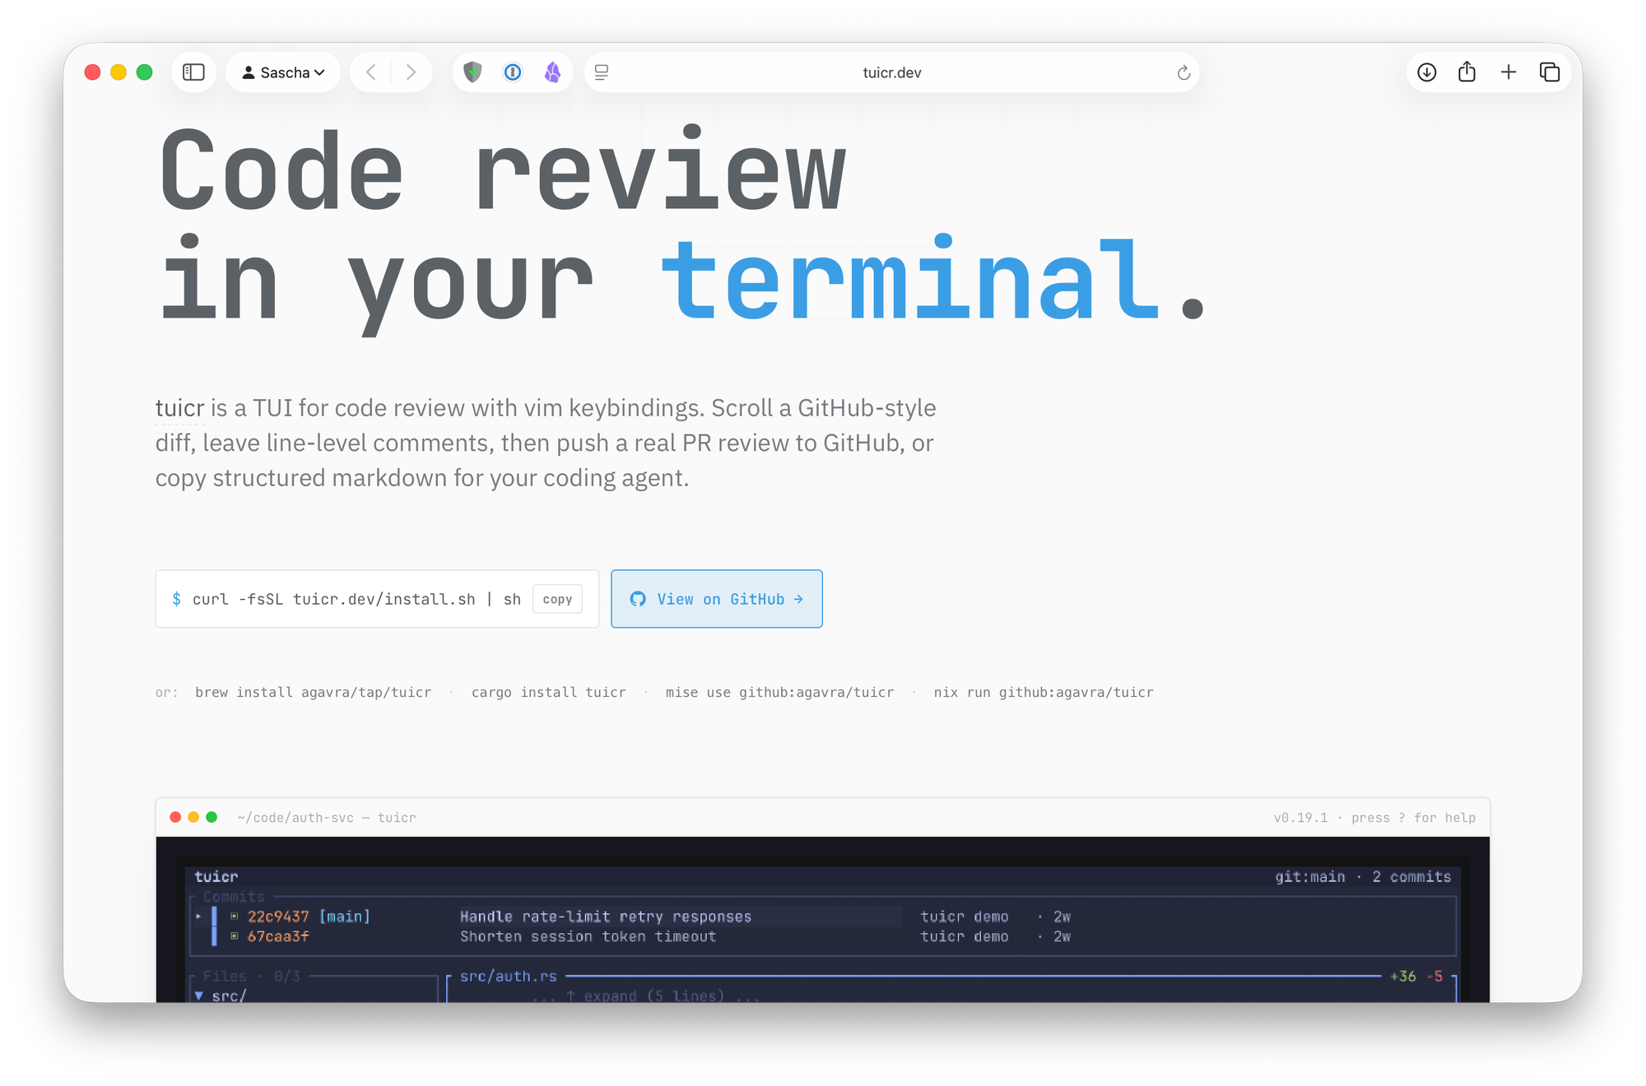
Task: Select the mise use github:agavra/tuicr text
Action: point(779,693)
